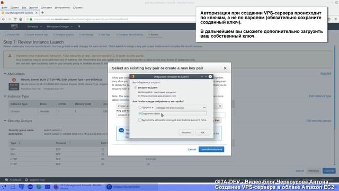Go back with the browser back arrow
Screen dimensions: 339x191
point(4,19)
